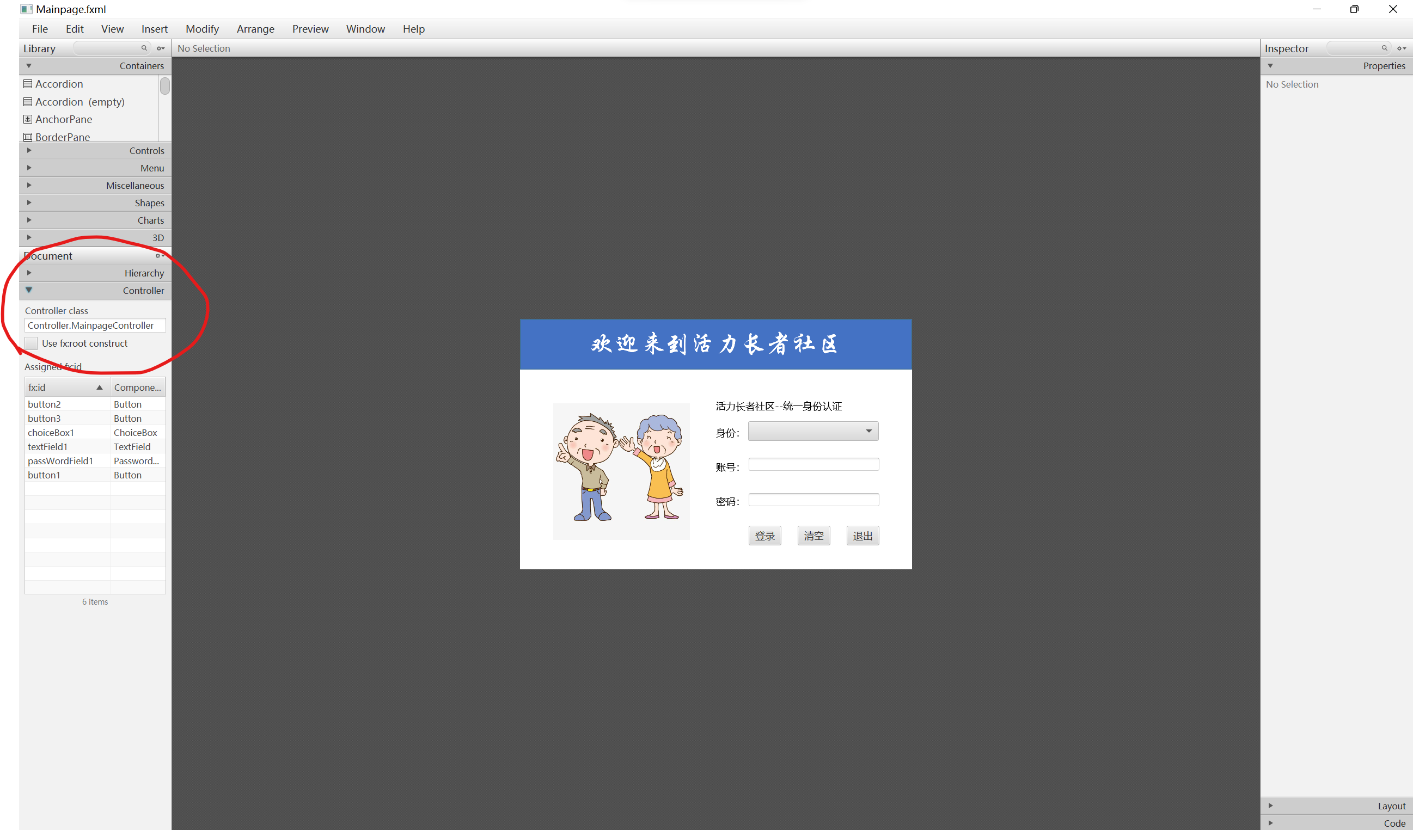1413x830 pixels.
Task: Collapse the Controller section
Action: (x=29, y=290)
